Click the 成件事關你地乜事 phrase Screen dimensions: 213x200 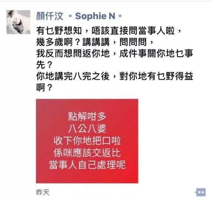coord(156,53)
